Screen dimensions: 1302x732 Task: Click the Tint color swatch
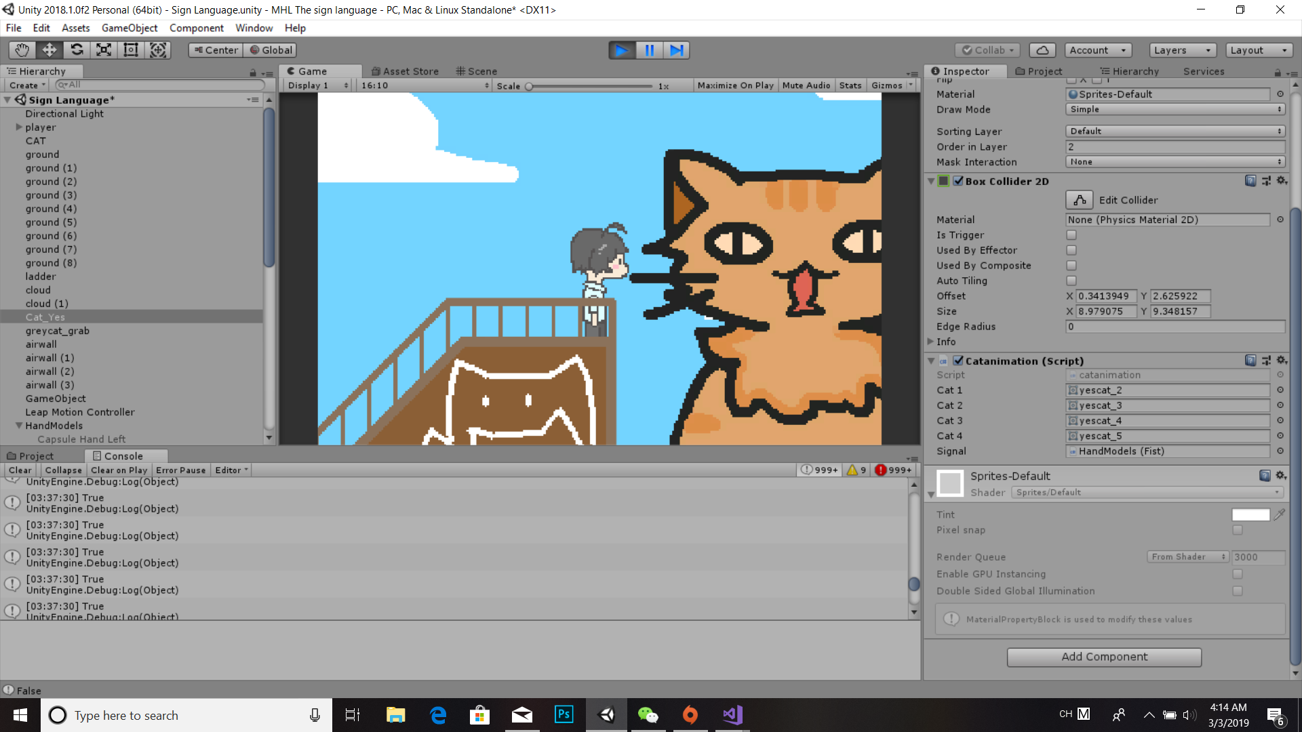pyautogui.click(x=1250, y=514)
